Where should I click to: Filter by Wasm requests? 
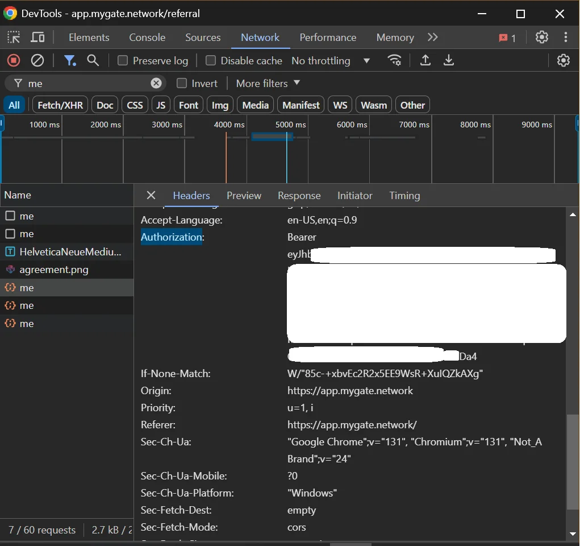374,105
